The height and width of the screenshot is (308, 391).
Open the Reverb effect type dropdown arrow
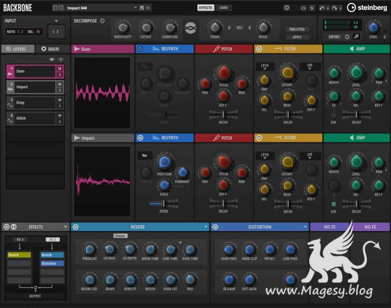pos(206,227)
